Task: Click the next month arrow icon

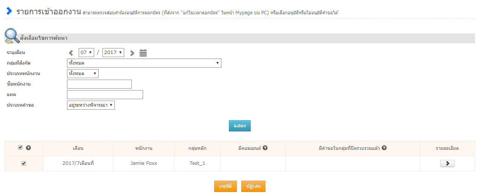Action: [x=132, y=53]
